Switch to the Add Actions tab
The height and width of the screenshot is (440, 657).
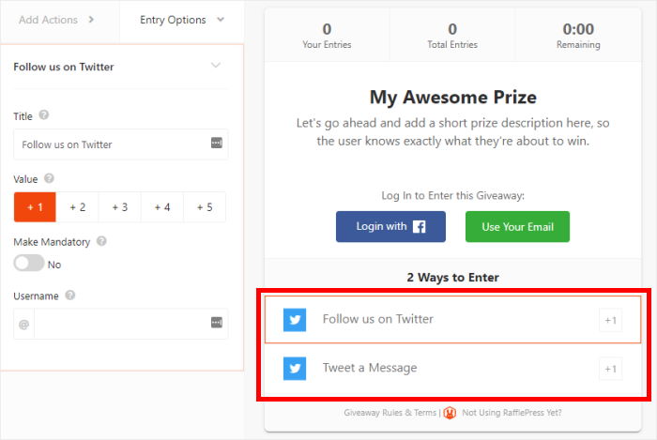point(58,19)
